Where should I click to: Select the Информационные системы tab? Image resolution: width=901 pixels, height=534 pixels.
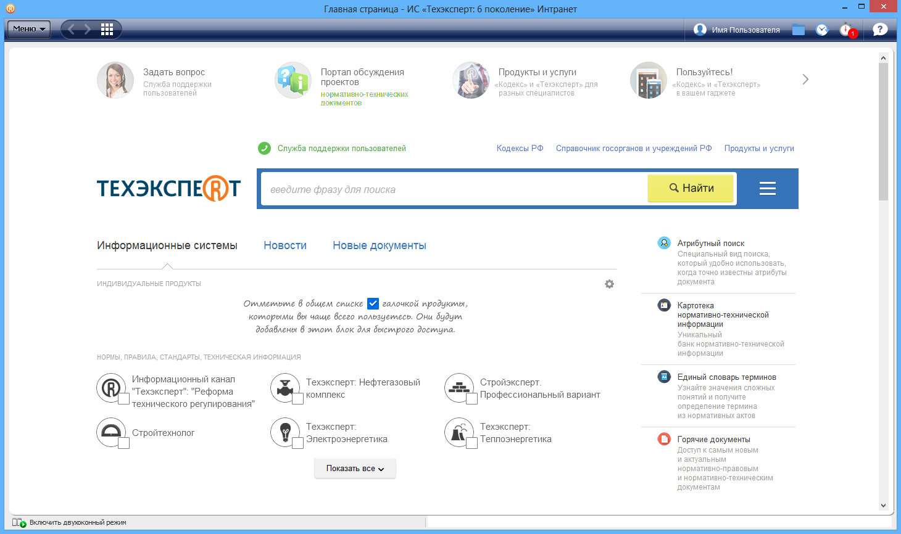tap(167, 245)
